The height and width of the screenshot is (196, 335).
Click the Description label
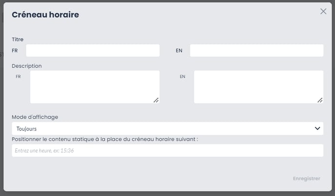point(27,66)
